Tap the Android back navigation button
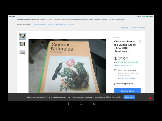 [x=68, y=104]
